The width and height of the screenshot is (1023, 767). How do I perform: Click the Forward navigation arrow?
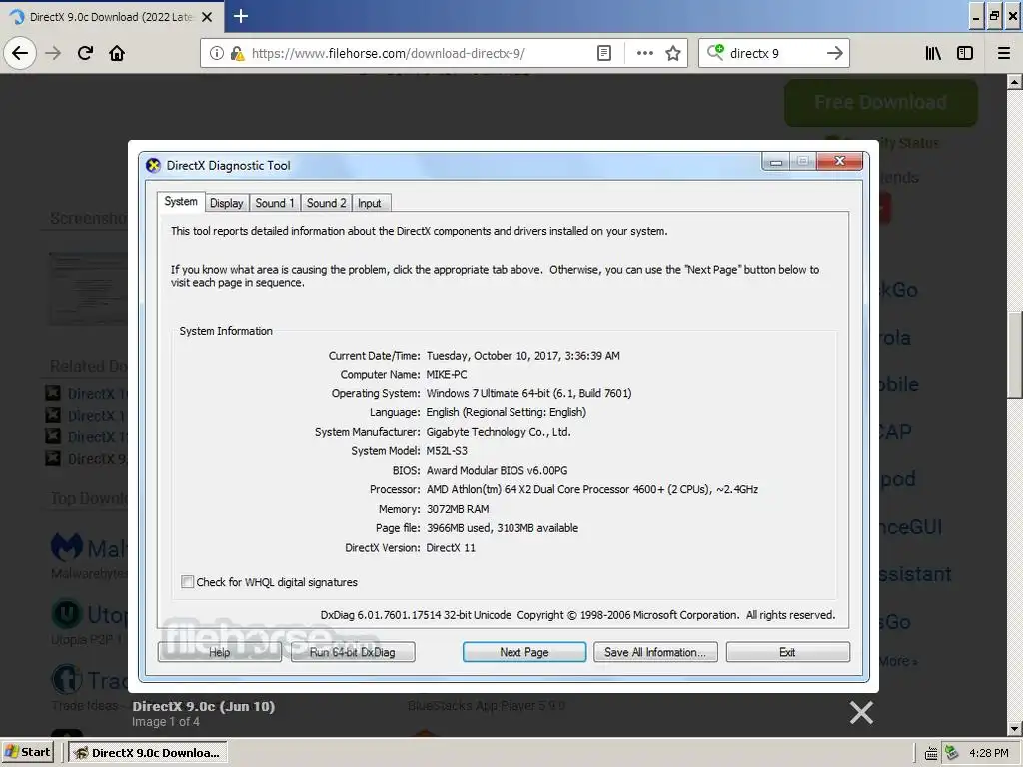click(53, 53)
